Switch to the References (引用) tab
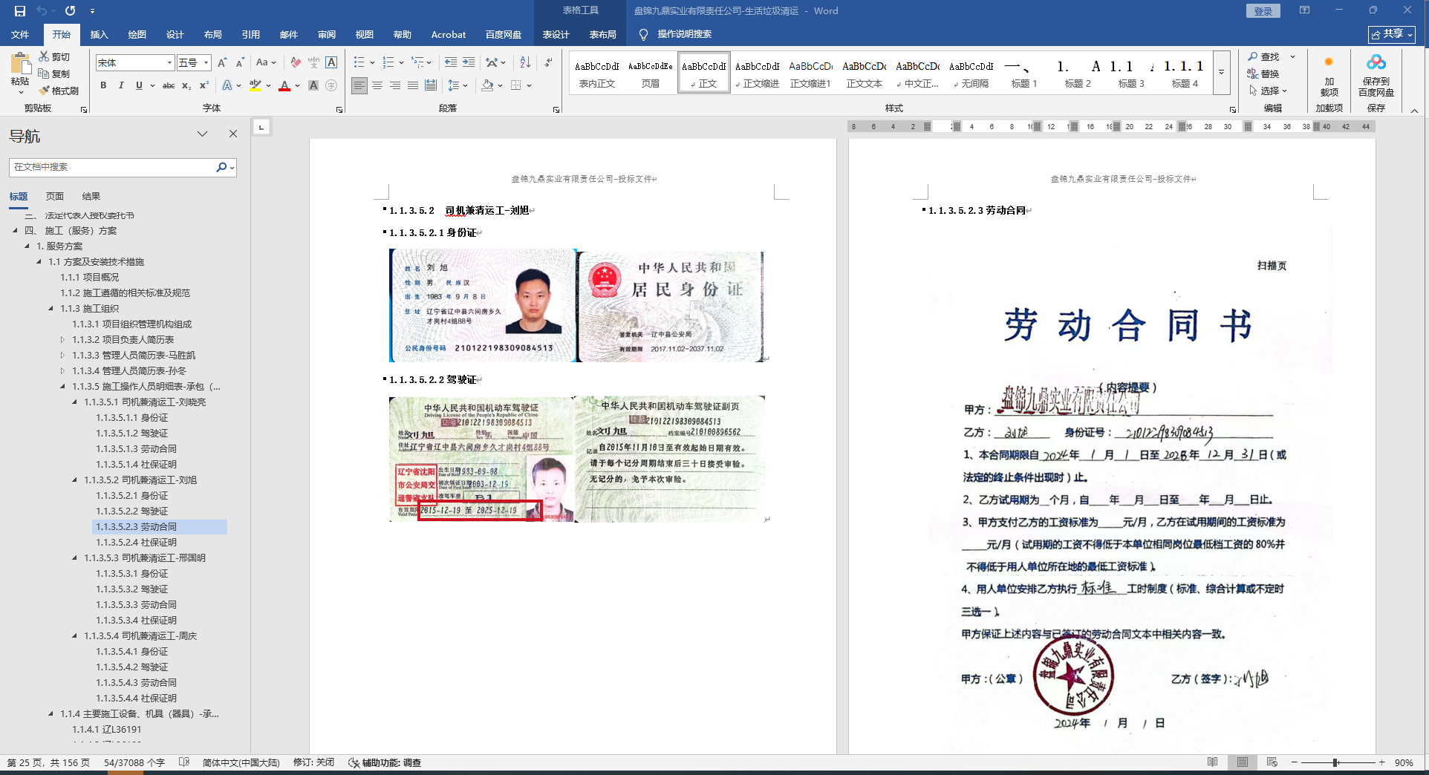The image size is (1429, 775). (x=250, y=35)
